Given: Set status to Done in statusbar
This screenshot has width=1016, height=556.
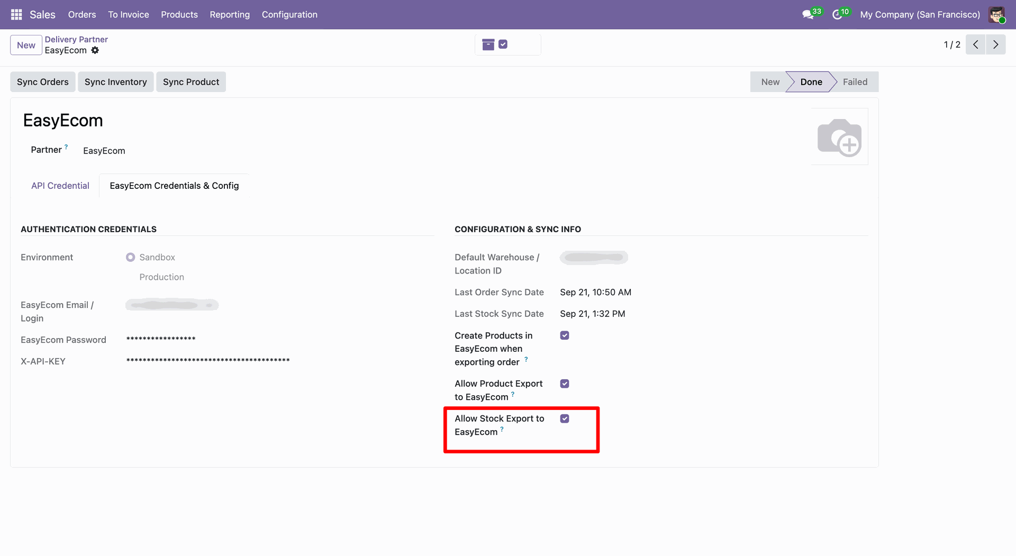Looking at the screenshot, I should (x=811, y=82).
